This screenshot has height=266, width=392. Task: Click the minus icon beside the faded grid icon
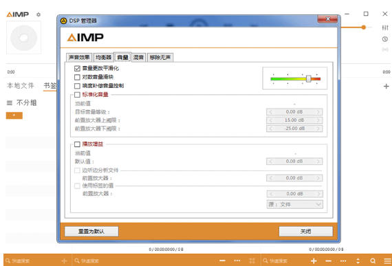pos(222,261)
